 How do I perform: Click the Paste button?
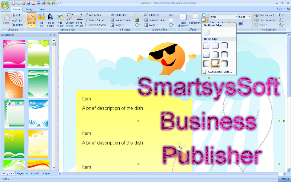click(x=6, y=19)
